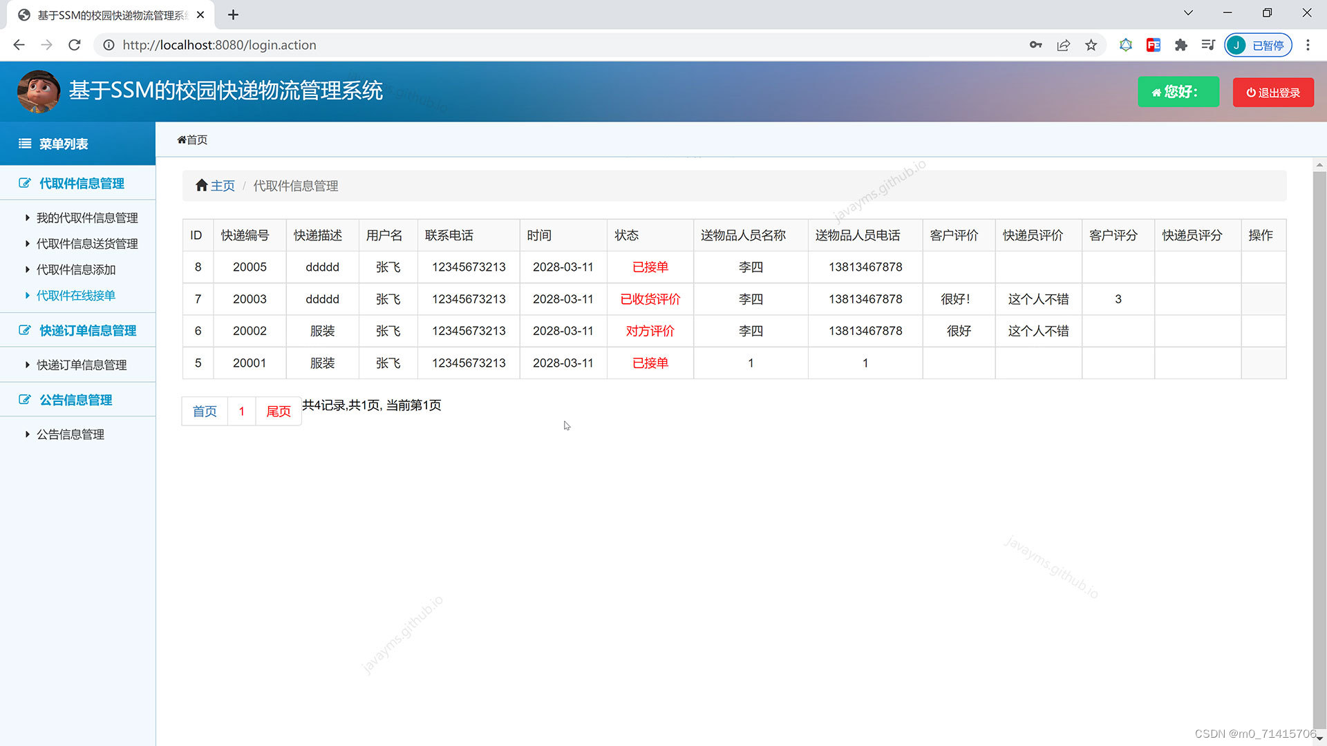Click the user avatar logo image
Viewport: 1327px width, 746px height.
39,91
